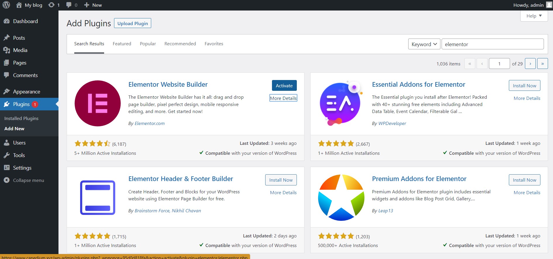Click the comments bubble icon in admin bar
This screenshot has height=259, width=553.
(x=69, y=5)
